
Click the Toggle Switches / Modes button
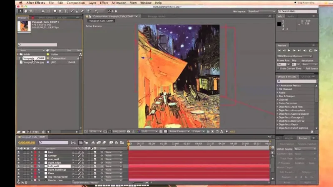click(84, 182)
